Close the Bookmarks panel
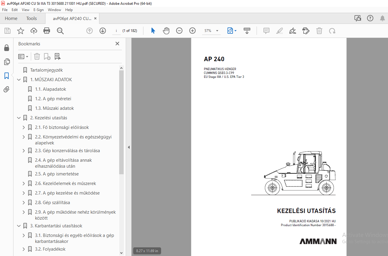This screenshot has height=256, width=388. tap(117, 44)
